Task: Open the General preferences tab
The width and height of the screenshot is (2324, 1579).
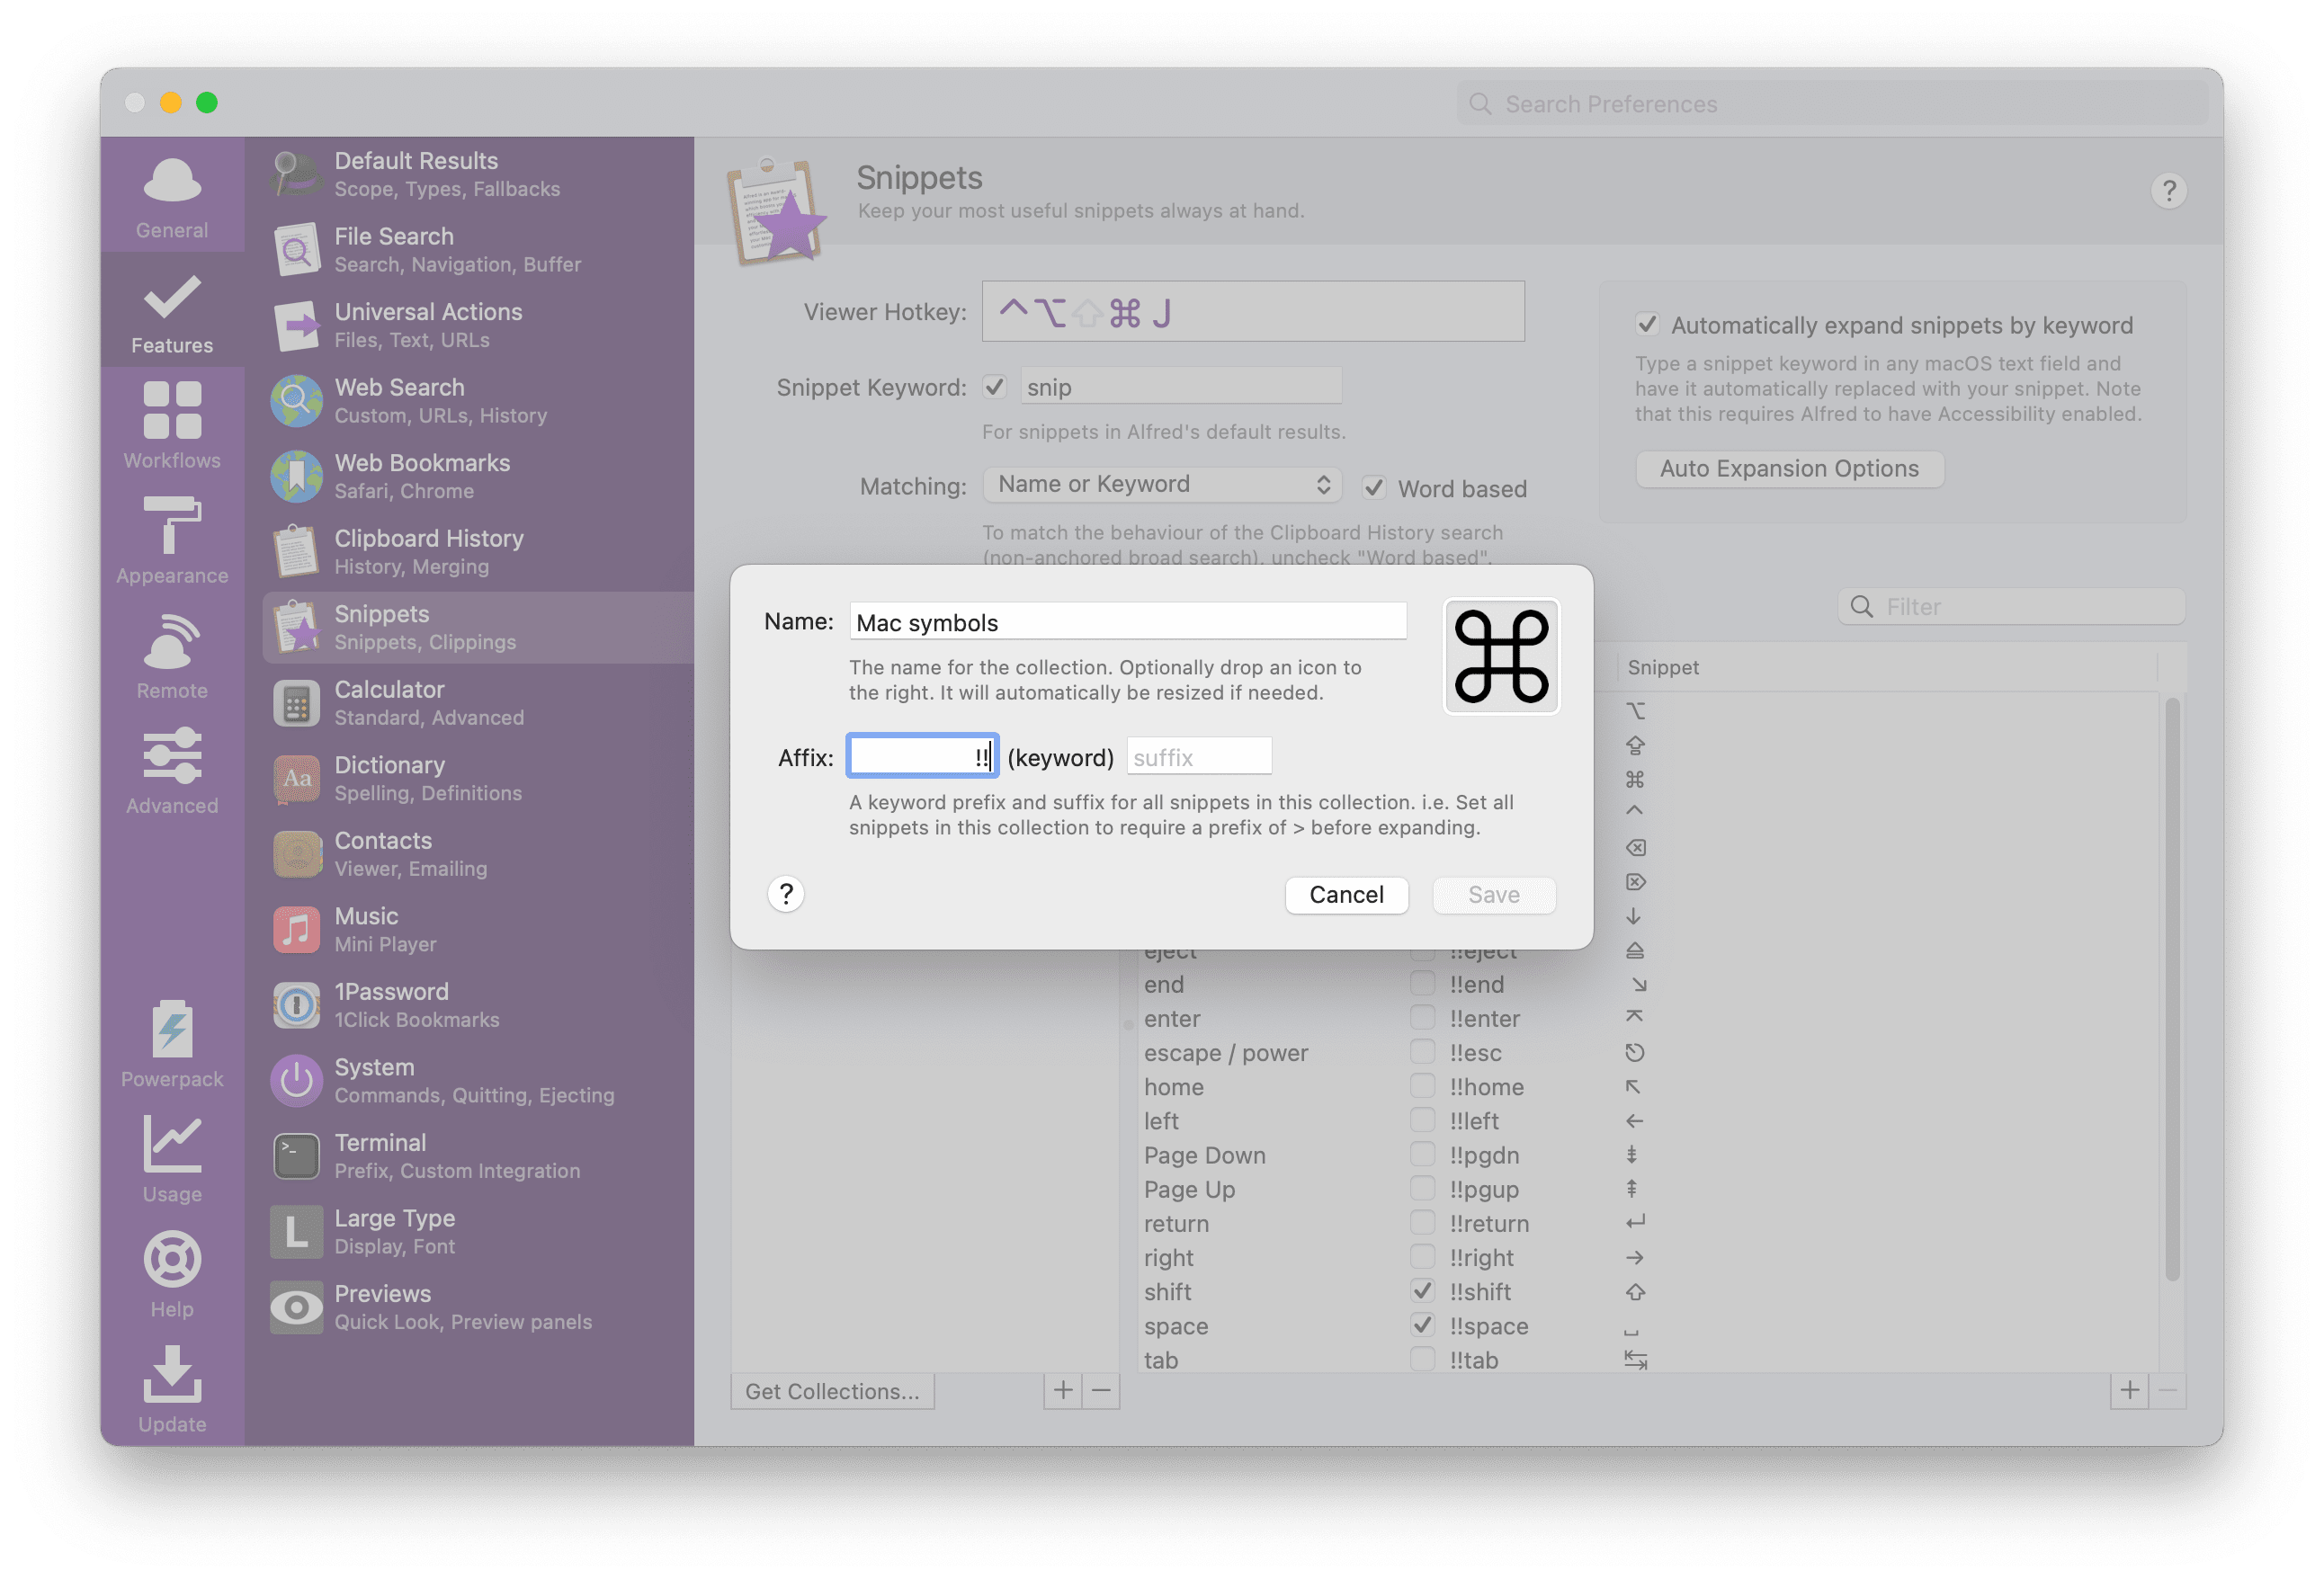Action: [172, 197]
